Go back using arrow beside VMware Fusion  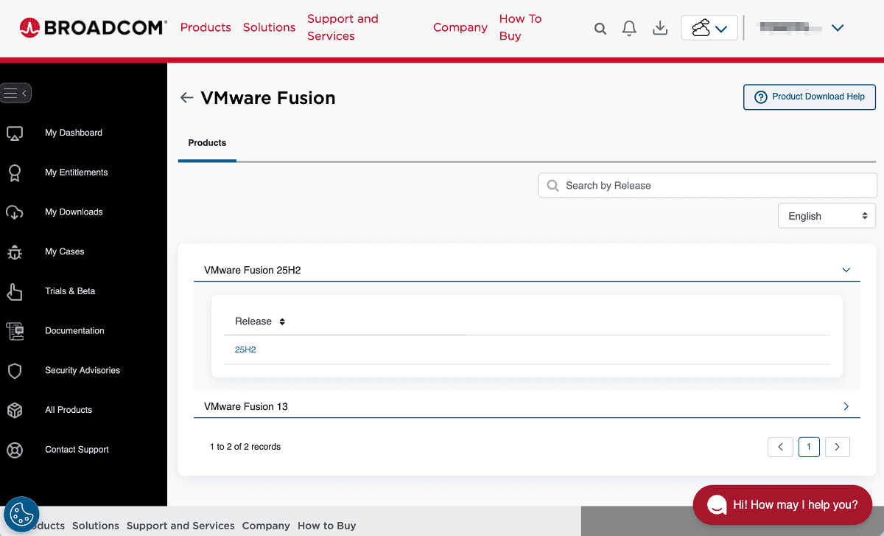click(186, 97)
